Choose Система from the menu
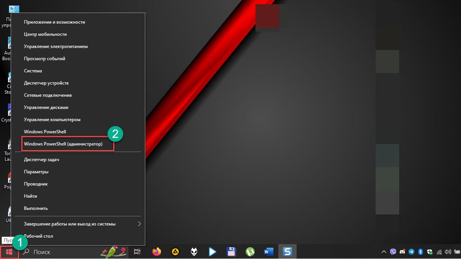 tap(78, 71)
